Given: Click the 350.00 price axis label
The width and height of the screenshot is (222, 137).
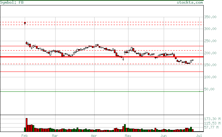Looking at the screenshot, I should 210,17.
